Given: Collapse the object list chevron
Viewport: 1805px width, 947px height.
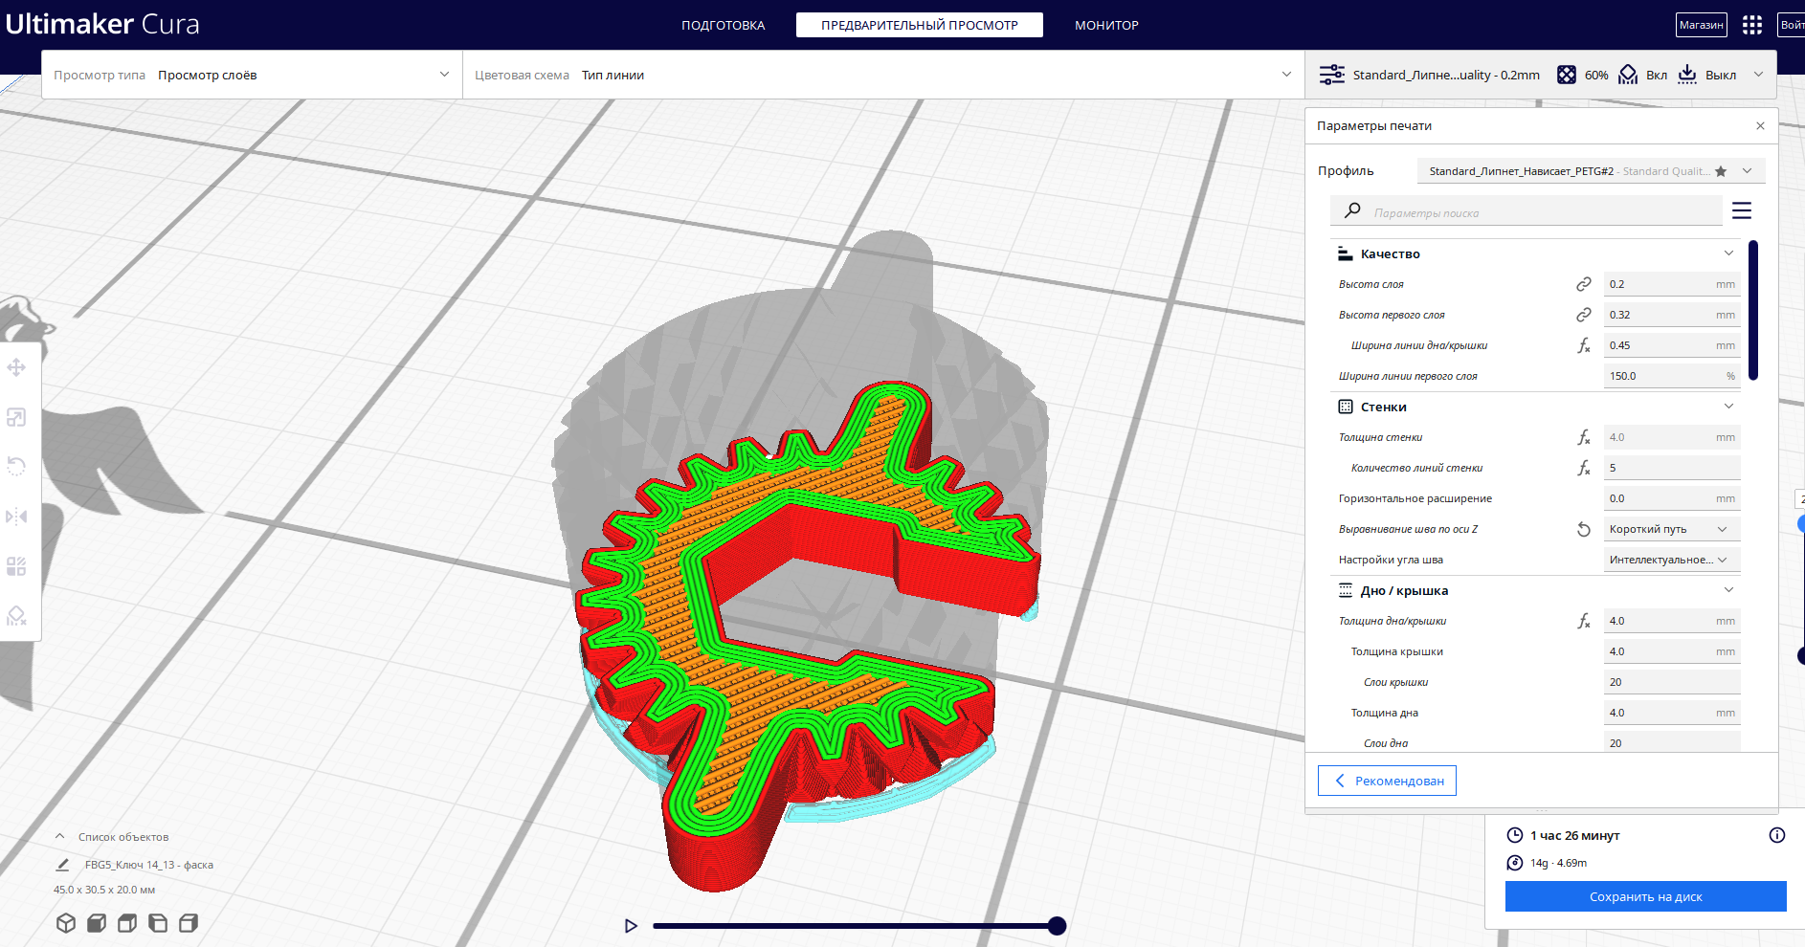Looking at the screenshot, I should pos(60,836).
